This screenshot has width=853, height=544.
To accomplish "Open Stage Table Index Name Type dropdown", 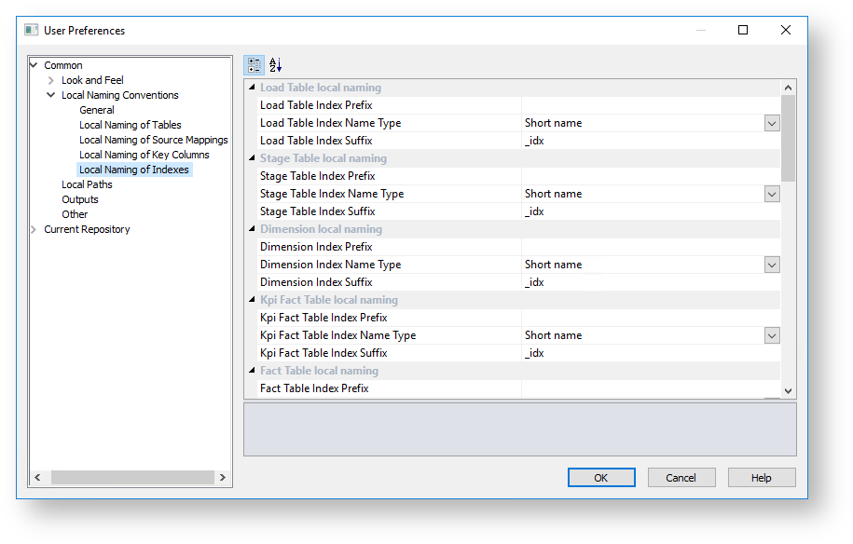I will pos(772,194).
